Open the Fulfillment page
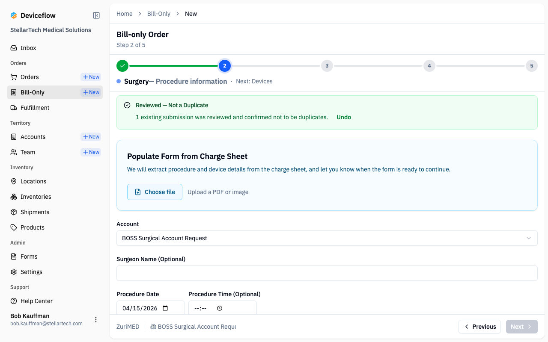 (x=55, y=108)
